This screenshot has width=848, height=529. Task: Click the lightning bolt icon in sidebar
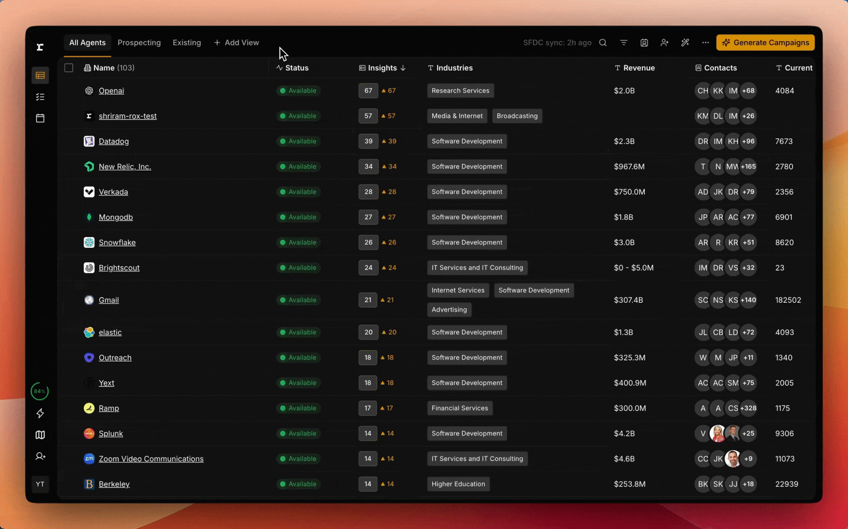point(40,413)
